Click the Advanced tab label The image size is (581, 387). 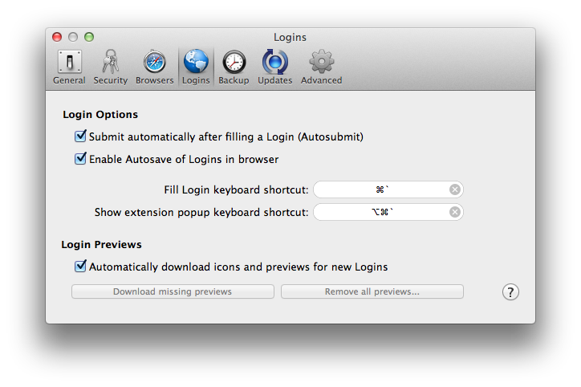point(321,80)
